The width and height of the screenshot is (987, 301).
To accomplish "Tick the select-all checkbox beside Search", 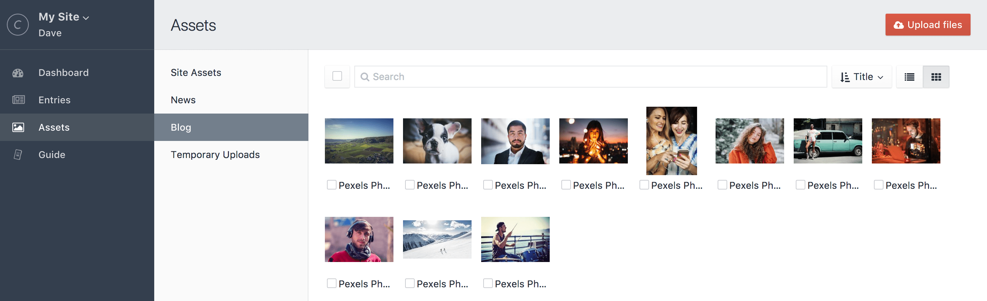I will pyautogui.click(x=337, y=76).
